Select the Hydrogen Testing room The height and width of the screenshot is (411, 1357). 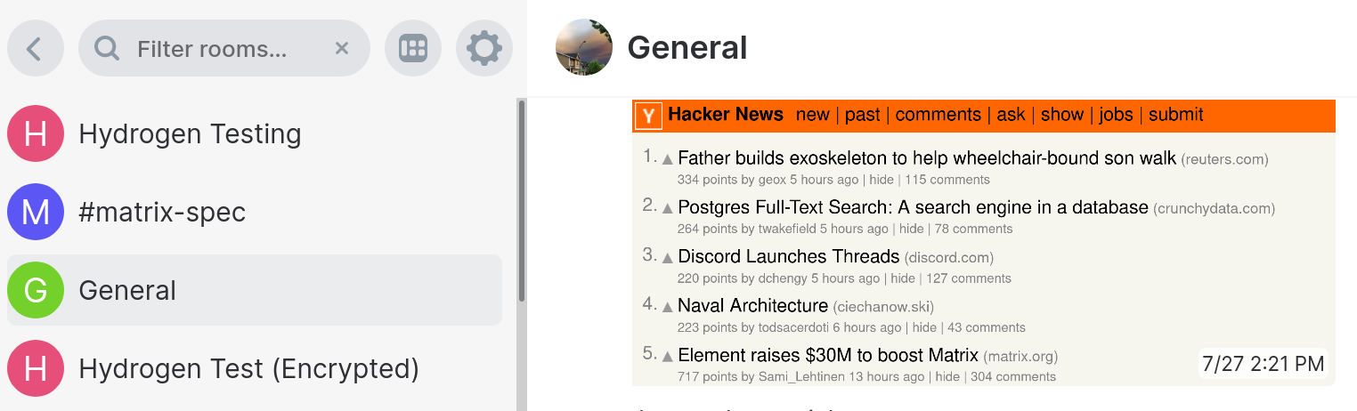pyautogui.click(x=255, y=133)
